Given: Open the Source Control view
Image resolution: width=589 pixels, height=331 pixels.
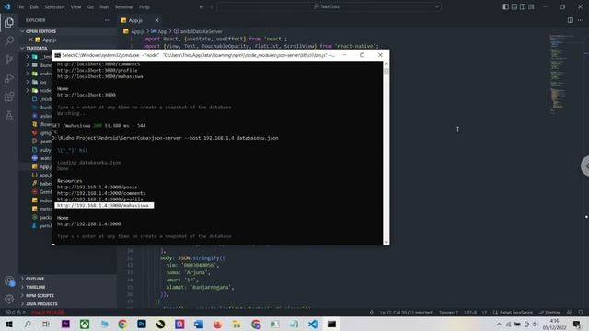Looking at the screenshot, I should tap(9, 59).
